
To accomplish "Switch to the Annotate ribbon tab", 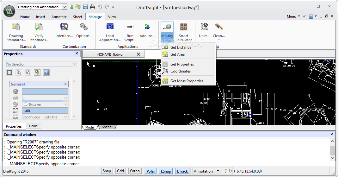I will (x=59, y=16).
